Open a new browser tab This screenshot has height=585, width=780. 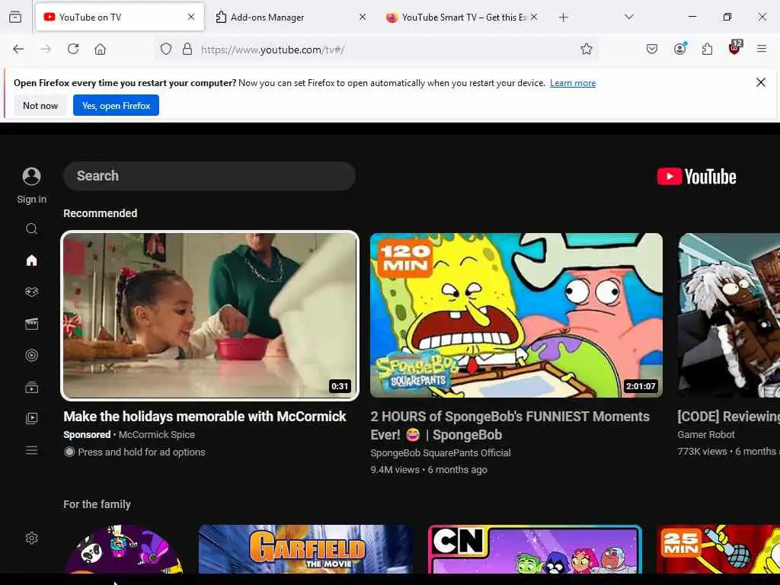tap(563, 18)
